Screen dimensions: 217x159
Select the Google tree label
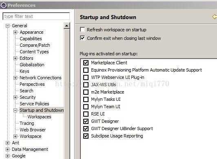coord(19,156)
